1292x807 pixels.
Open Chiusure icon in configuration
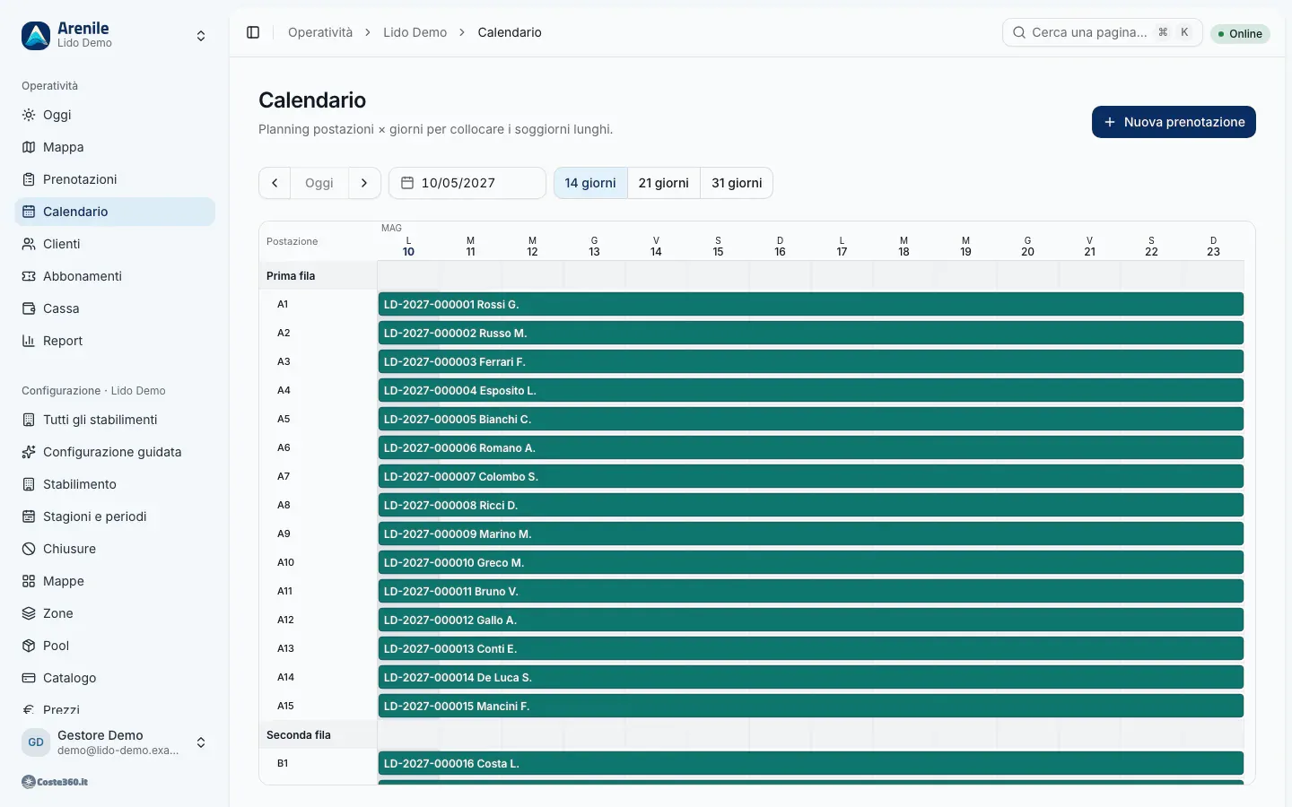coord(29,549)
